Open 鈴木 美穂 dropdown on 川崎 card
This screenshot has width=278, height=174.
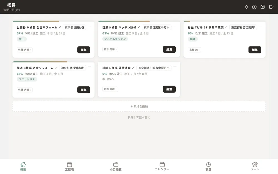coord(110,89)
